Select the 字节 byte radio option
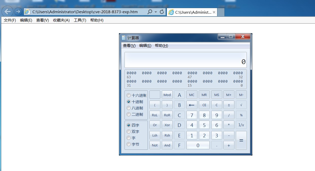The height and width of the screenshot is (171, 315). (129, 144)
